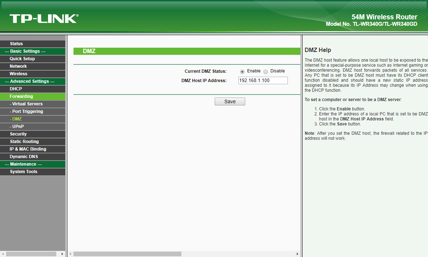428x257 pixels.
Task: Go to Static Routing page
Action: coord(33,142)
